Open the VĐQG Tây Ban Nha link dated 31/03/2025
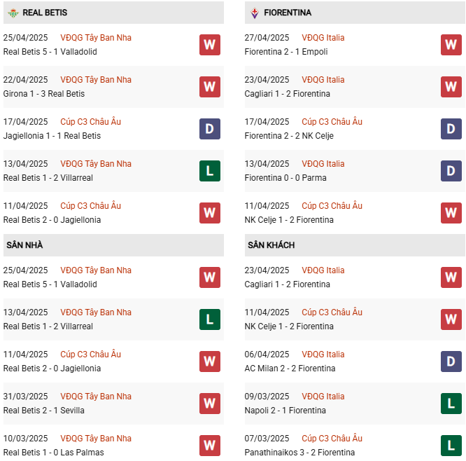Screen dimensions: 466x461 tap(96, 397)
